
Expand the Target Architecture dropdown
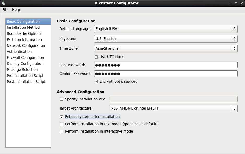pyautogui.click(x=174, y=108)
